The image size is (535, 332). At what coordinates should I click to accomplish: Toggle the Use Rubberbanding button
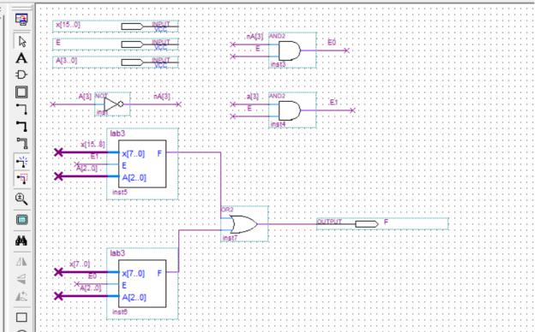point(21,162)
